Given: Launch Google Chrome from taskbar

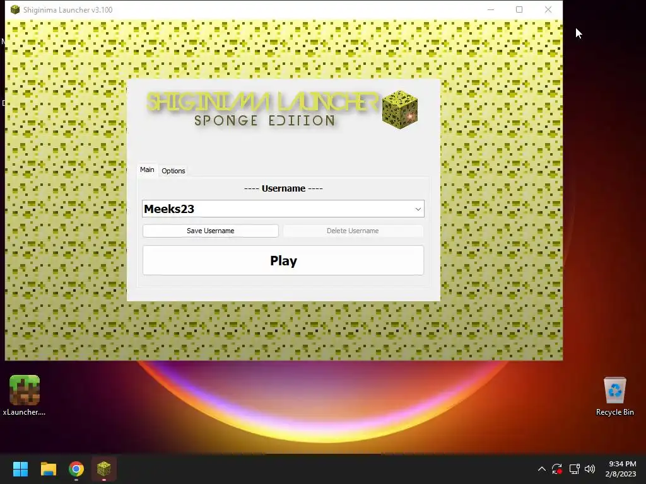Looking at the screenshot, I should (76, 469).
